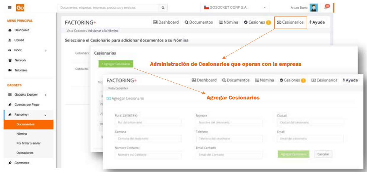Select Documentos under Factoring+

(x=29, y=125)
